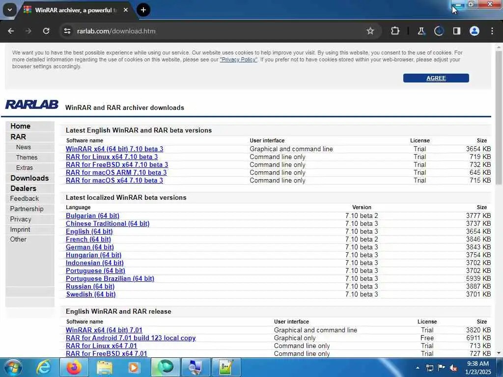
Task: Open Themes in the sidebar
Action: [x=27, y=158]
